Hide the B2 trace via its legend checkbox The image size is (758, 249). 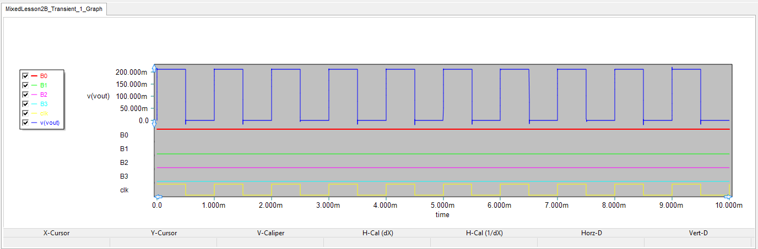coord(25,95)
